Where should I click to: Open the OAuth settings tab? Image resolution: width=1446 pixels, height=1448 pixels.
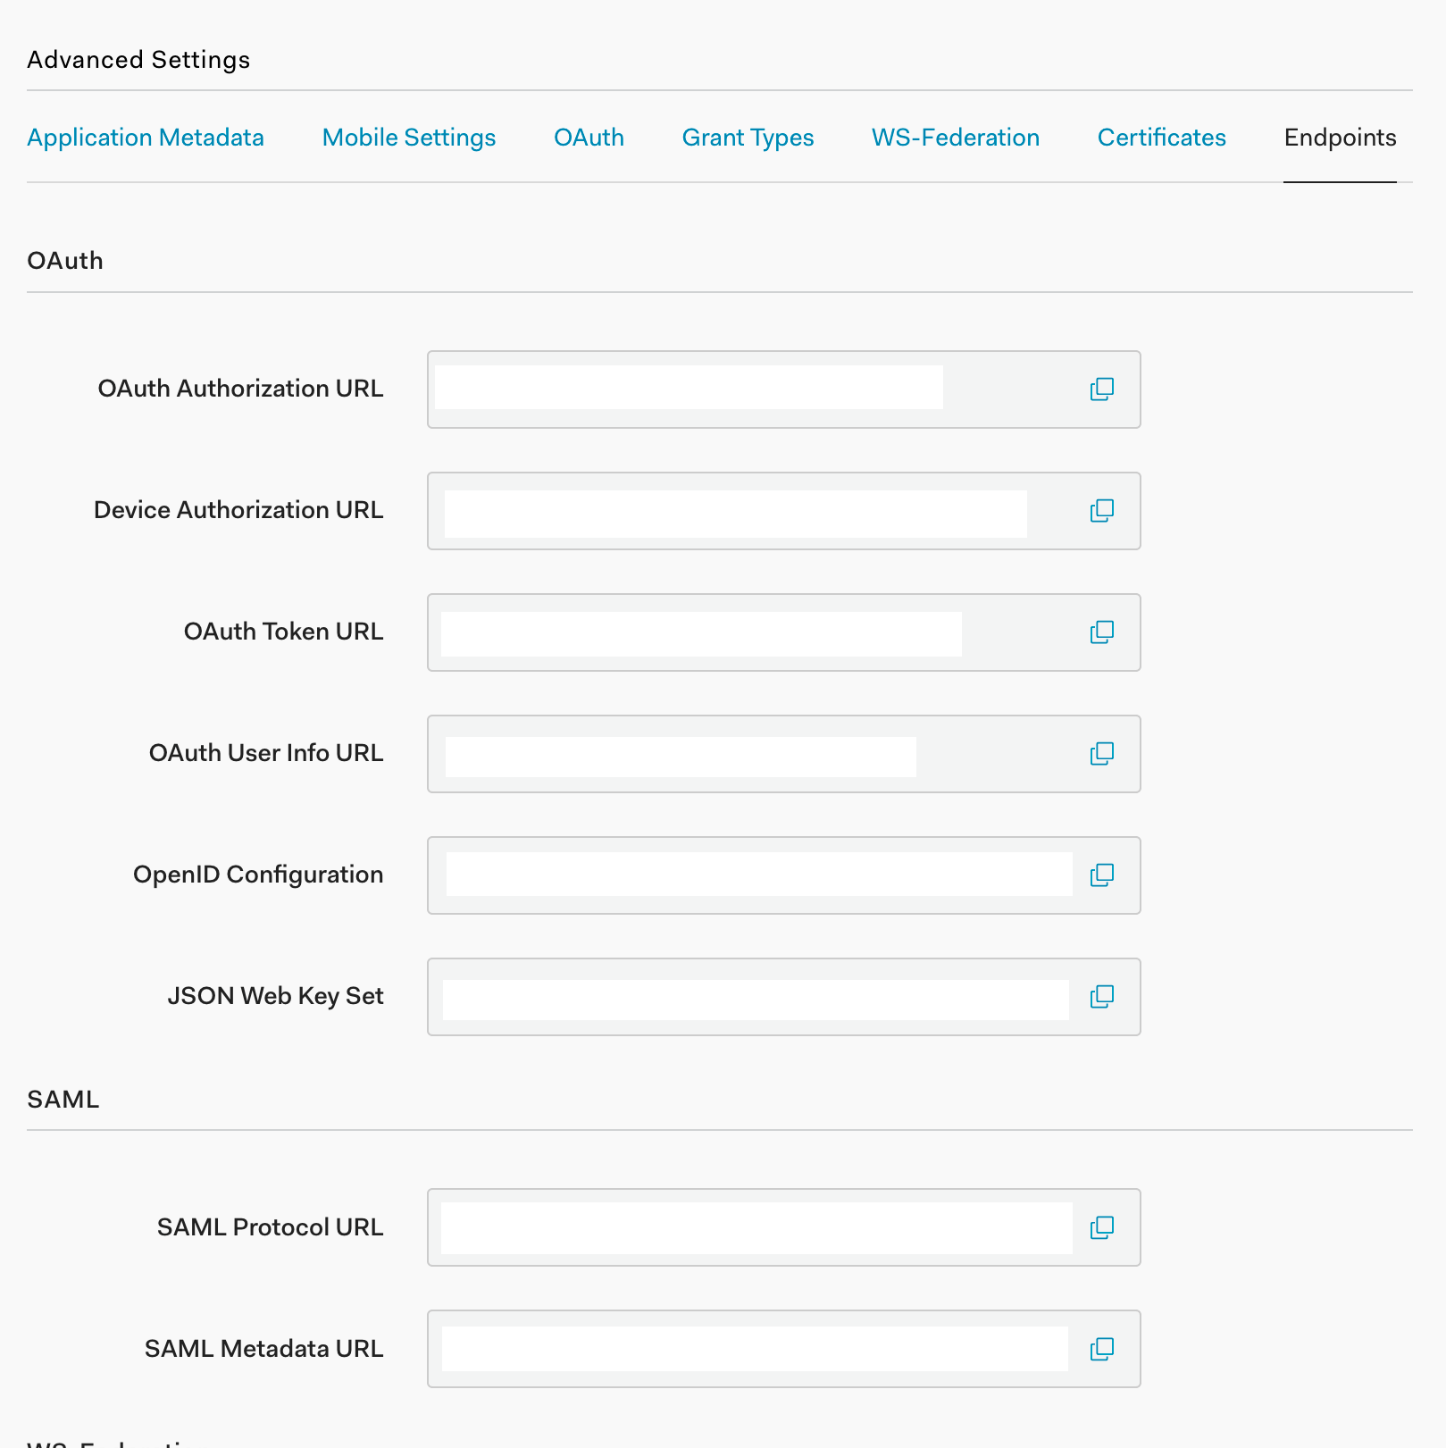tap(589, 138)
